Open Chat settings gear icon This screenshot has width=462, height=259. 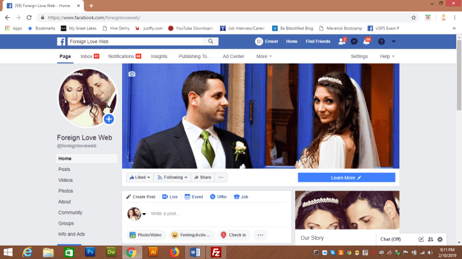[x=440, y=239]
